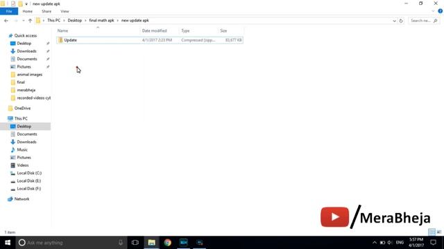444x249 pixels.
Task: Sort by the Size column header
Action: [x=223, y=30]
